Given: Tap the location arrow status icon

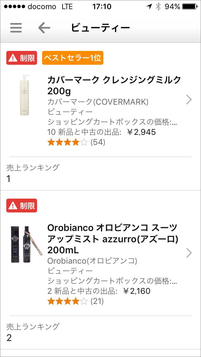Looking at the screenshot, I should 149,7.
